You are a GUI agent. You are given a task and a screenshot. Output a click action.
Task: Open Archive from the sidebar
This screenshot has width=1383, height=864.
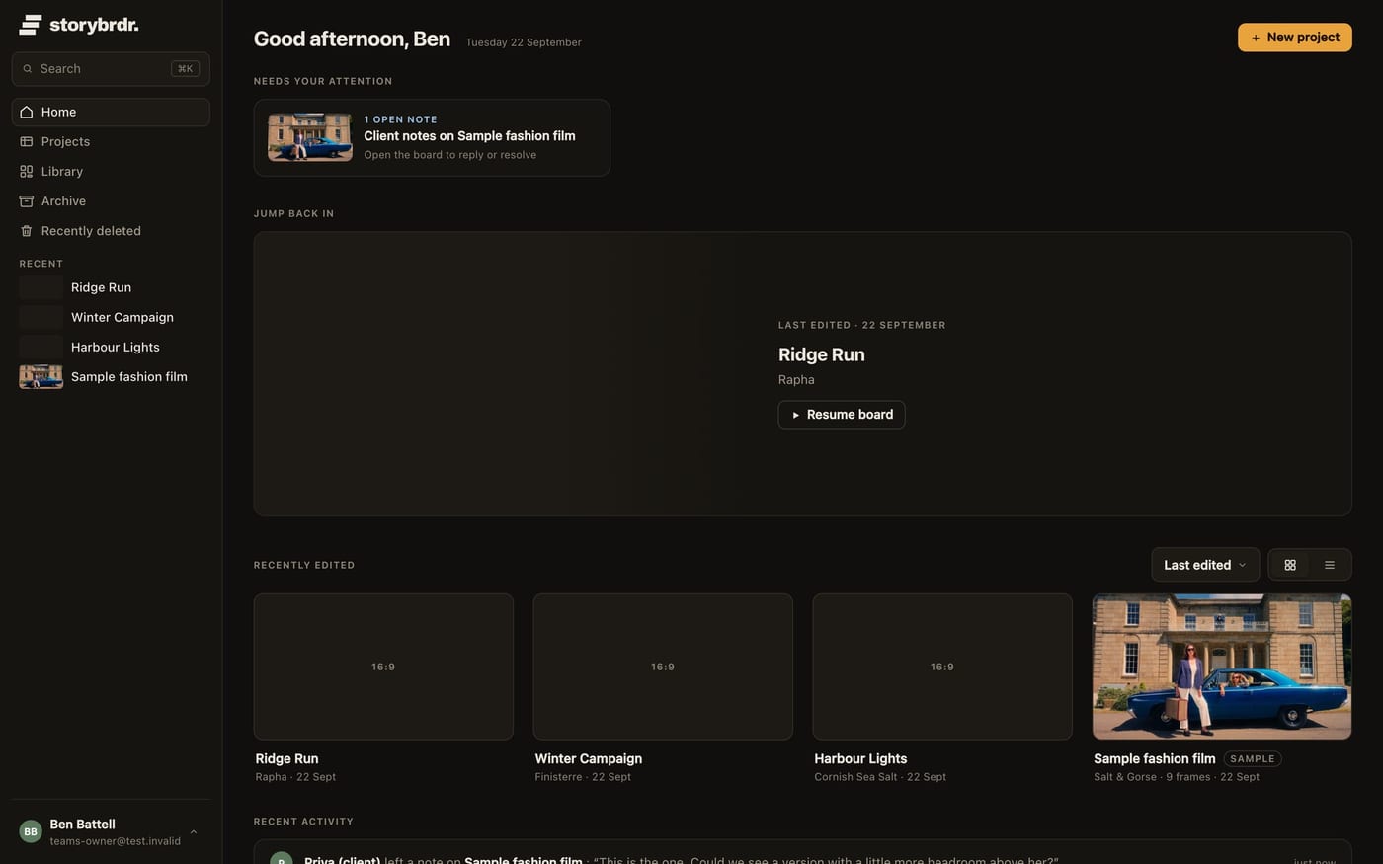[x=111, y=201]
